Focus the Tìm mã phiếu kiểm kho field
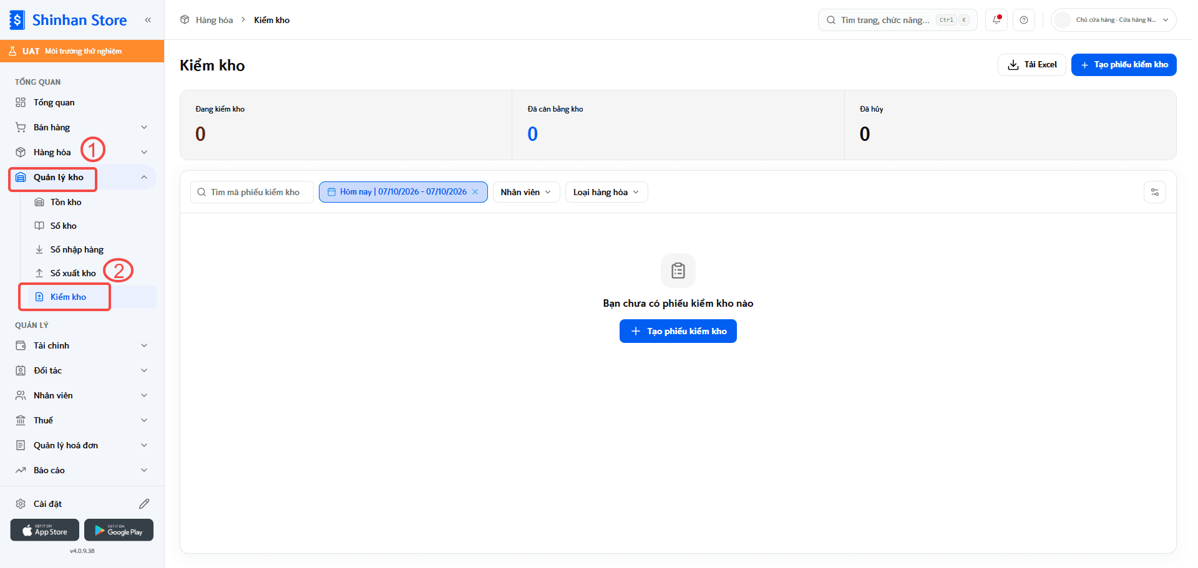Screen dimensions: 1198x568 tap(252, 192)
